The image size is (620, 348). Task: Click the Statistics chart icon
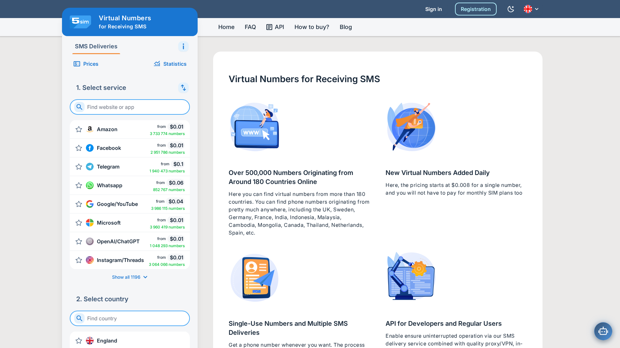(x=157, y=64)
